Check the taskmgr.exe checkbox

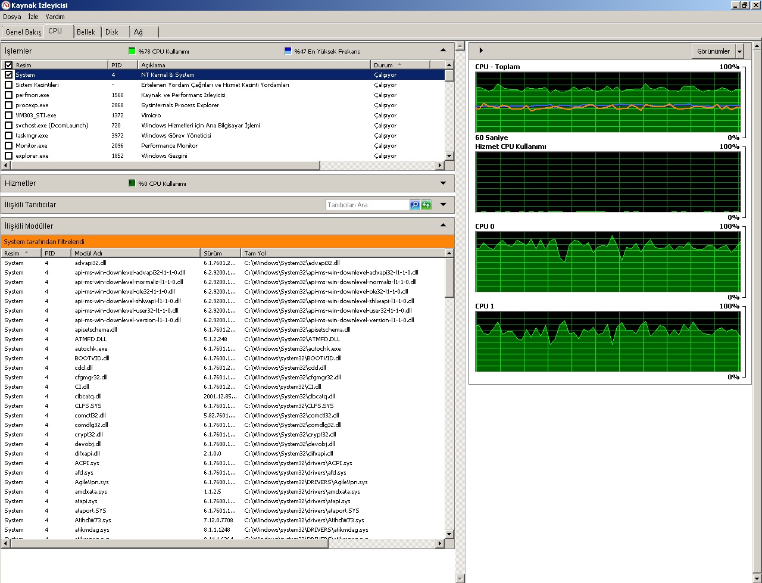[x=8, y=136]
